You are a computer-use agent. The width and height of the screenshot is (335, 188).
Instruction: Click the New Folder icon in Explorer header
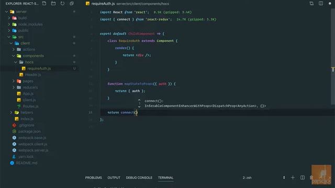(x=53, y=4)
